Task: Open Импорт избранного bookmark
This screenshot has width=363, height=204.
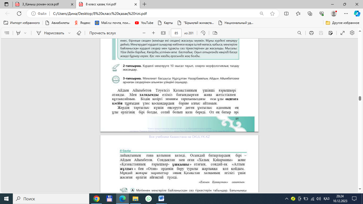Action: pyautogui.click(x=22, y=23)
